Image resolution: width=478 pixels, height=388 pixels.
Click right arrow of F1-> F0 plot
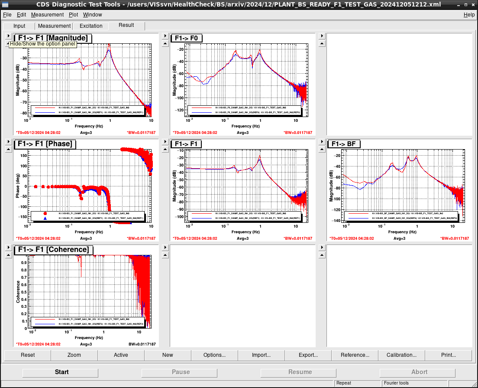165,36
